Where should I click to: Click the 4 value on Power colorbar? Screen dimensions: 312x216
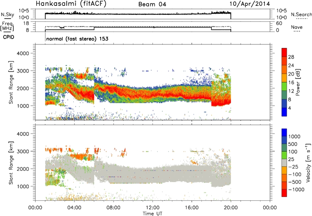(x=290, y=108)
